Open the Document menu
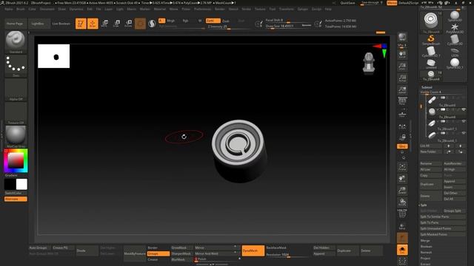474x266 pixels. coord(47,9)
